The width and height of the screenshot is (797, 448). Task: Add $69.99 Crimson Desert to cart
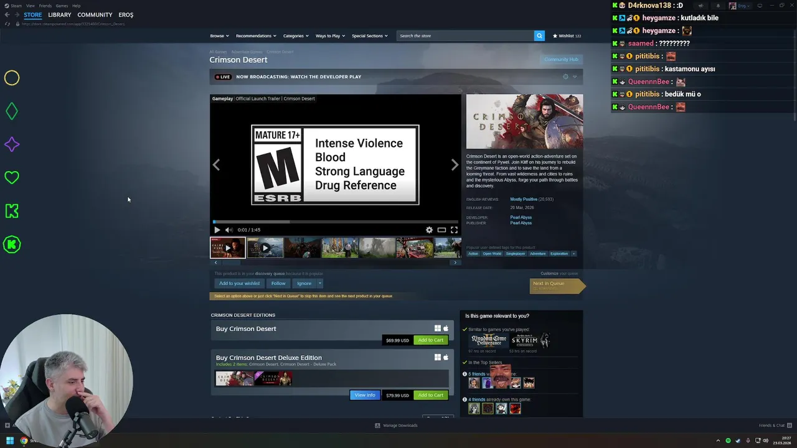coord(430,340)
